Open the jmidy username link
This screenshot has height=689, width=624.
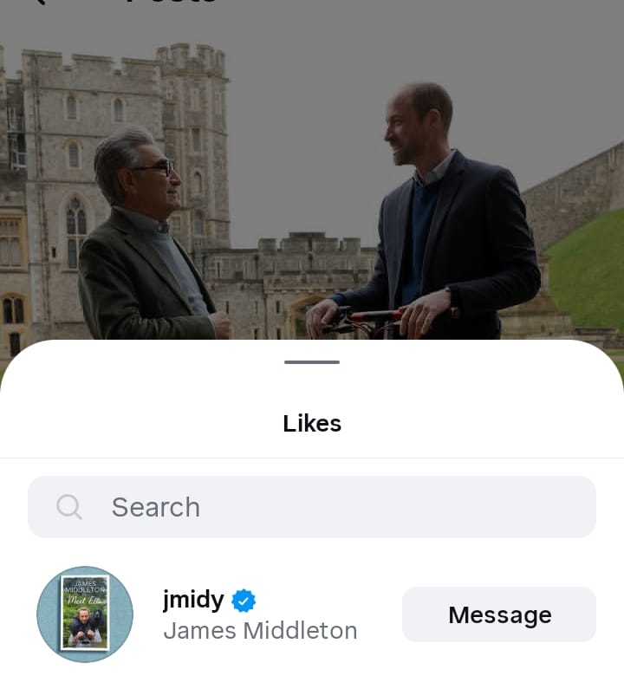point(193,600)
